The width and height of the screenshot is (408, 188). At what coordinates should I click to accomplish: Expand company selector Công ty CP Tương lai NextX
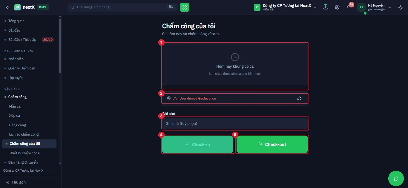285,7
